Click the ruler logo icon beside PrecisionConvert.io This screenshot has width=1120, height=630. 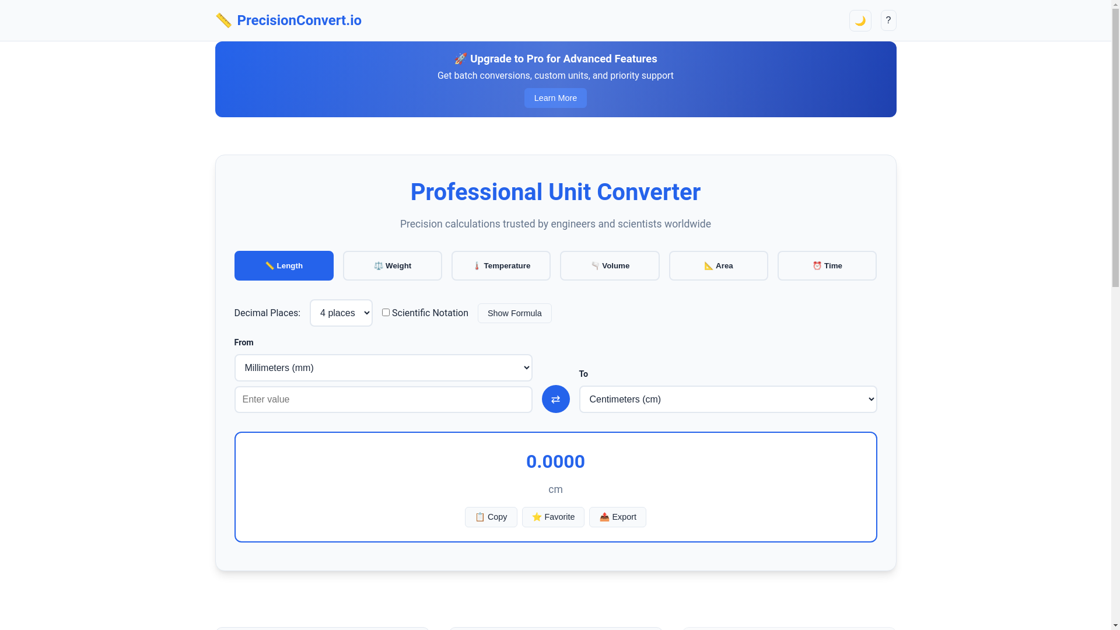point(223,20)
